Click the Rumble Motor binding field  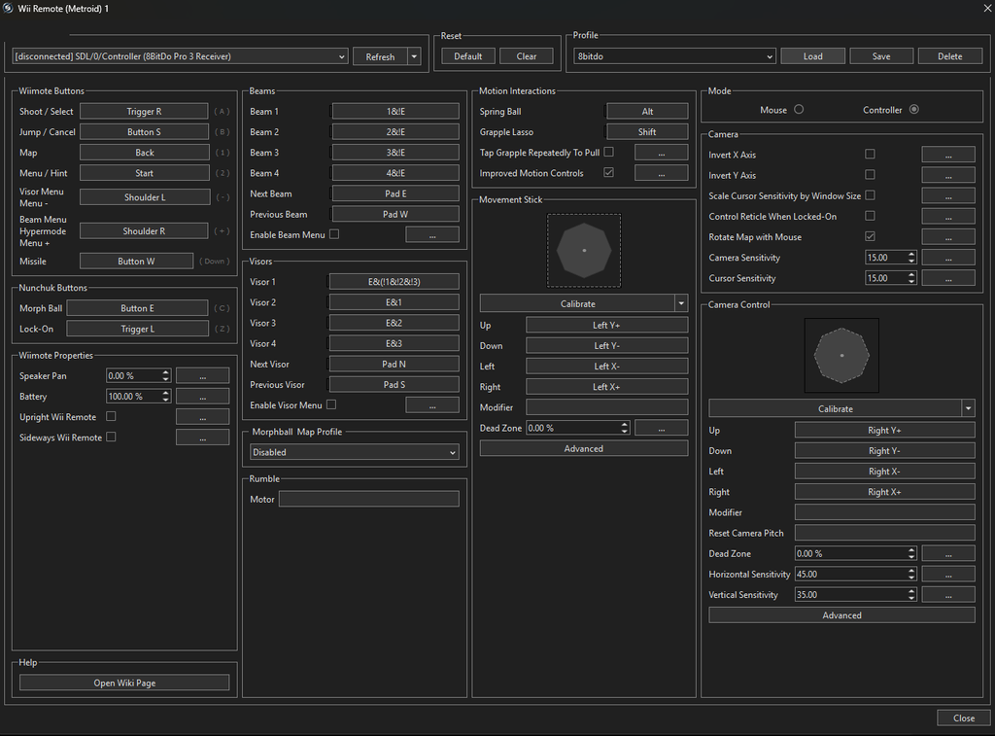coord(369,499)
